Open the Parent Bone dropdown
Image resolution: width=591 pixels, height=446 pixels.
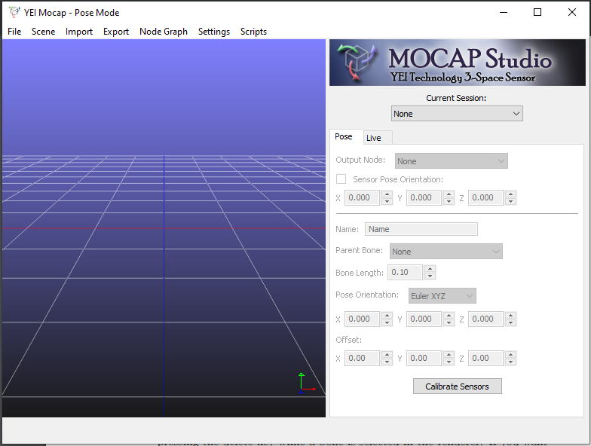[x=446, y=252]
